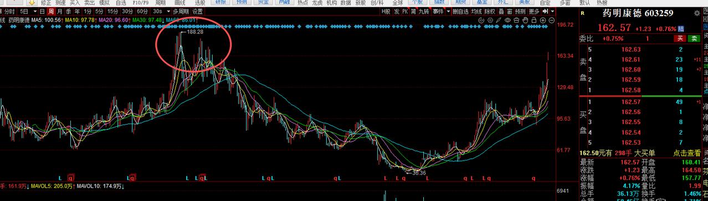Select the pencil draw icon on chart
Image resolution: width=708 pixels, height=201 pixels.
coord(499,20)
